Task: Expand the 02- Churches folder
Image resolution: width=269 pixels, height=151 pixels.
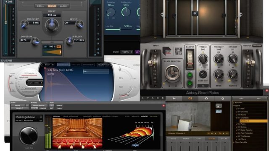Action: (236, 112)
